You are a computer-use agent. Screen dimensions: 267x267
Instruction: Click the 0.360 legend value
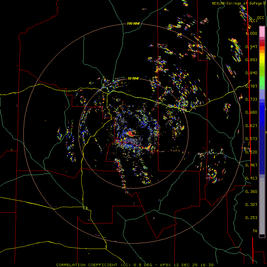click(x=251, y=192)
